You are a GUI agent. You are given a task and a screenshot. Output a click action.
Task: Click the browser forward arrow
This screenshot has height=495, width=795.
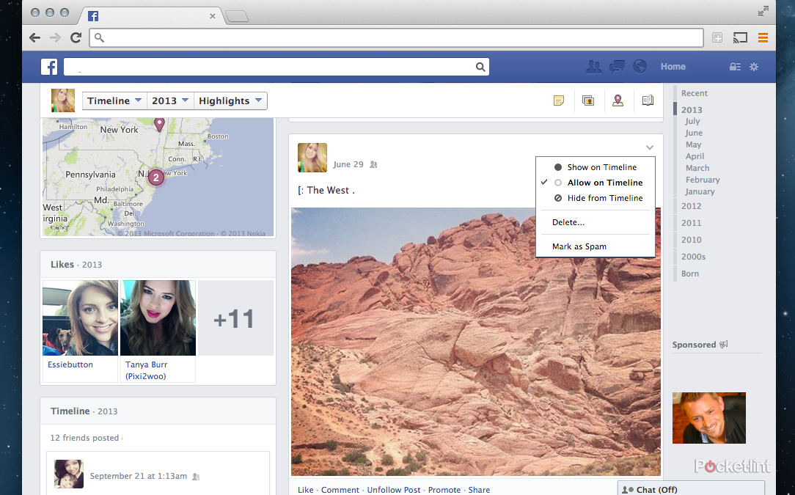pos(55,37)
